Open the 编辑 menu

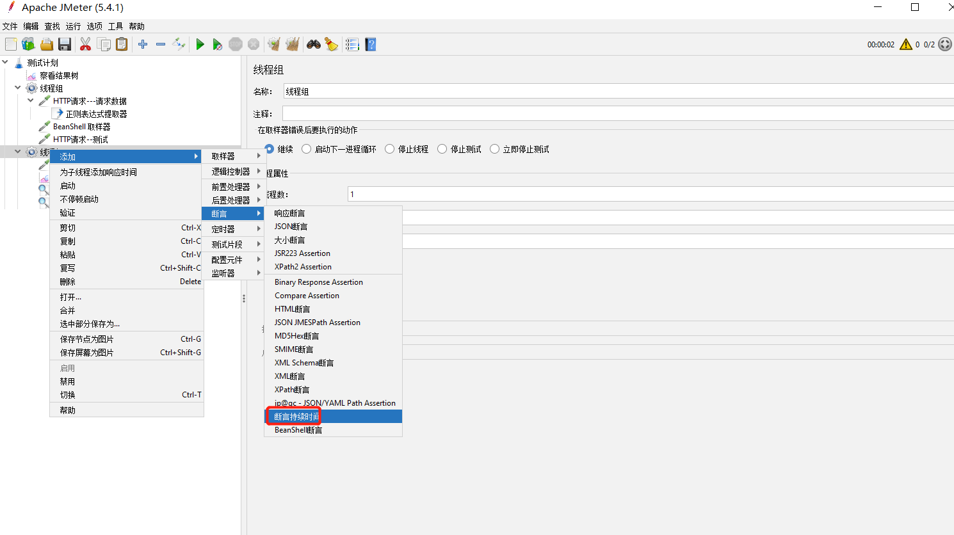(31, 26)
